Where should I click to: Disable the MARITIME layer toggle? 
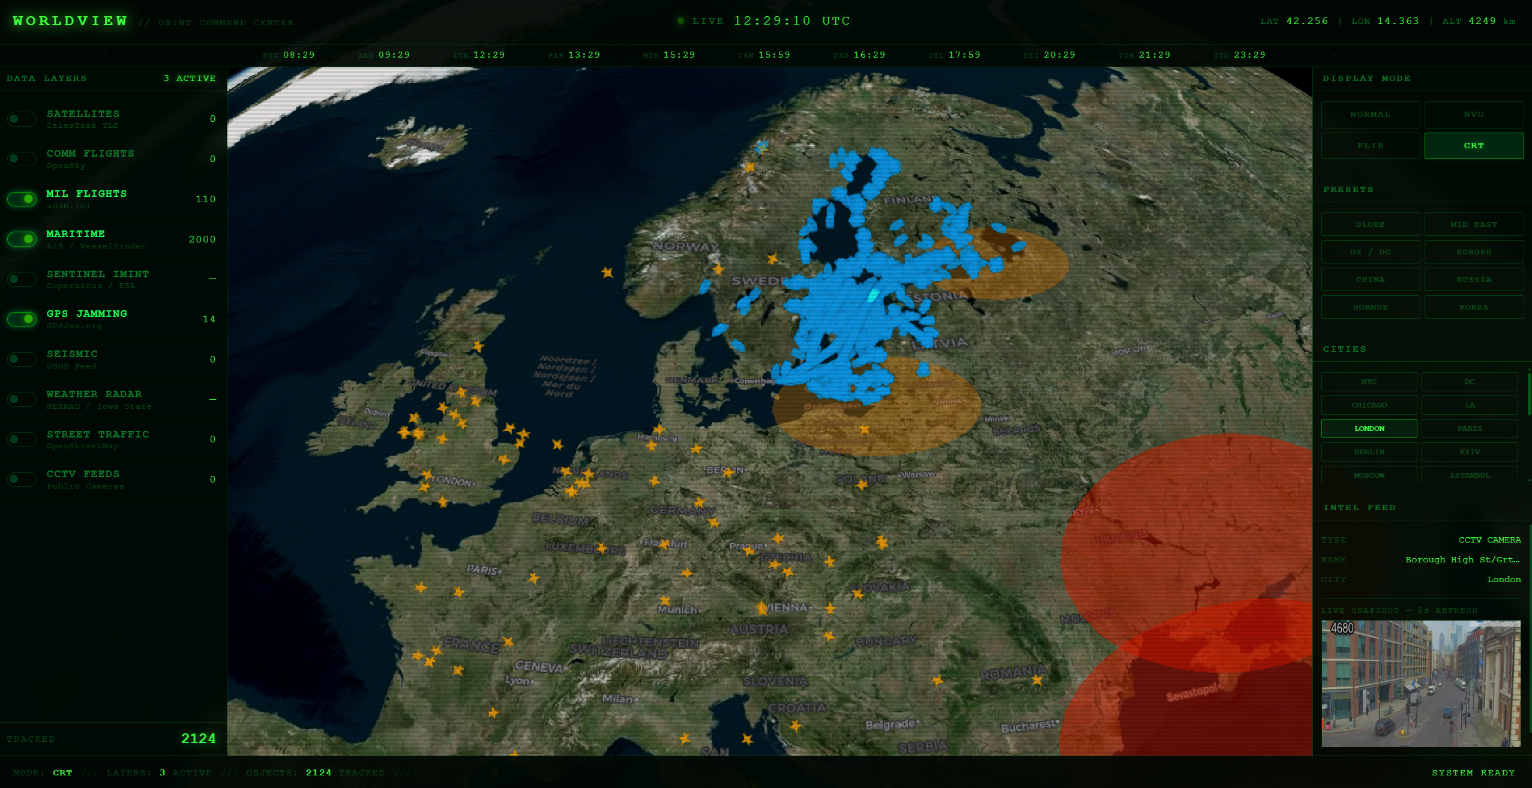coord(22,239)
